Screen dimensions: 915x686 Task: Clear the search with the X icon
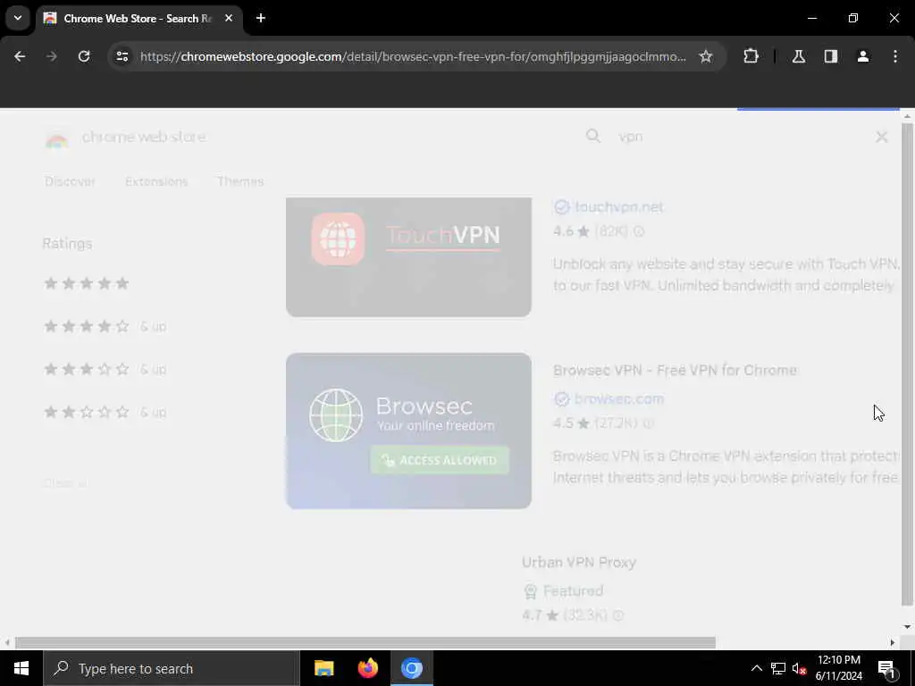(882, 137)
